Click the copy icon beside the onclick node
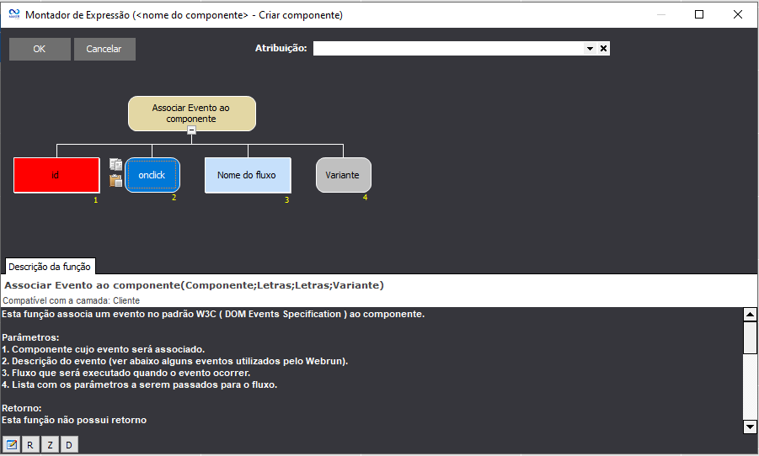Image resolution: width=759 pixels, height=456 pixels. (x=116, y=165)
